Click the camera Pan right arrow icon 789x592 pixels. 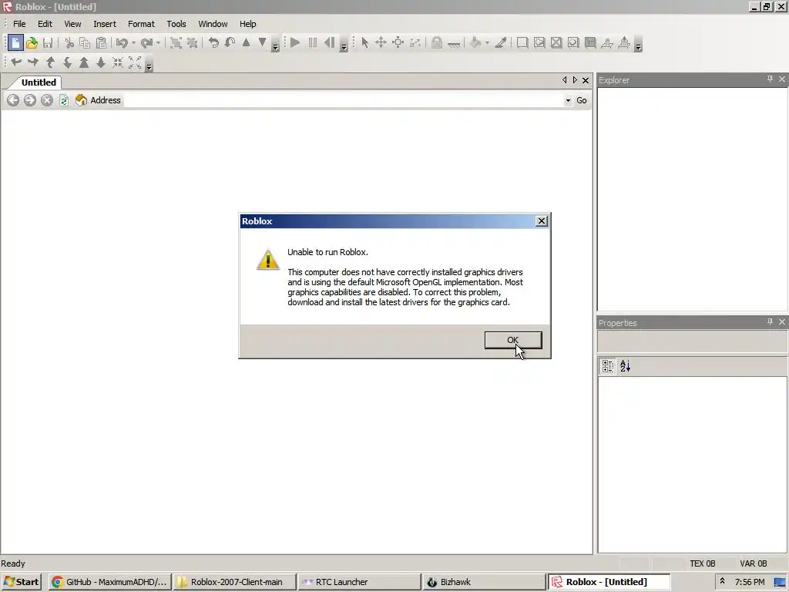(x=33, y=62)
